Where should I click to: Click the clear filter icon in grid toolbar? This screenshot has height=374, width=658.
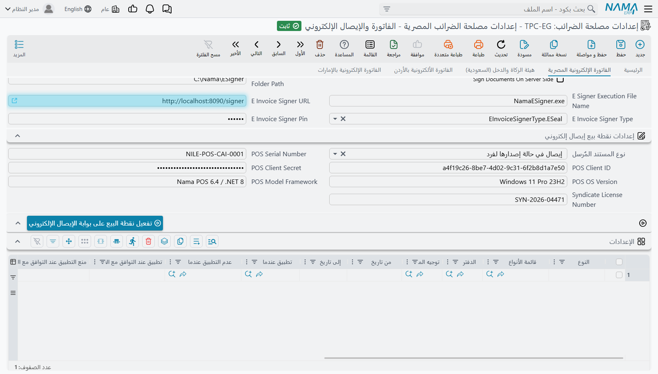point(37,241)
